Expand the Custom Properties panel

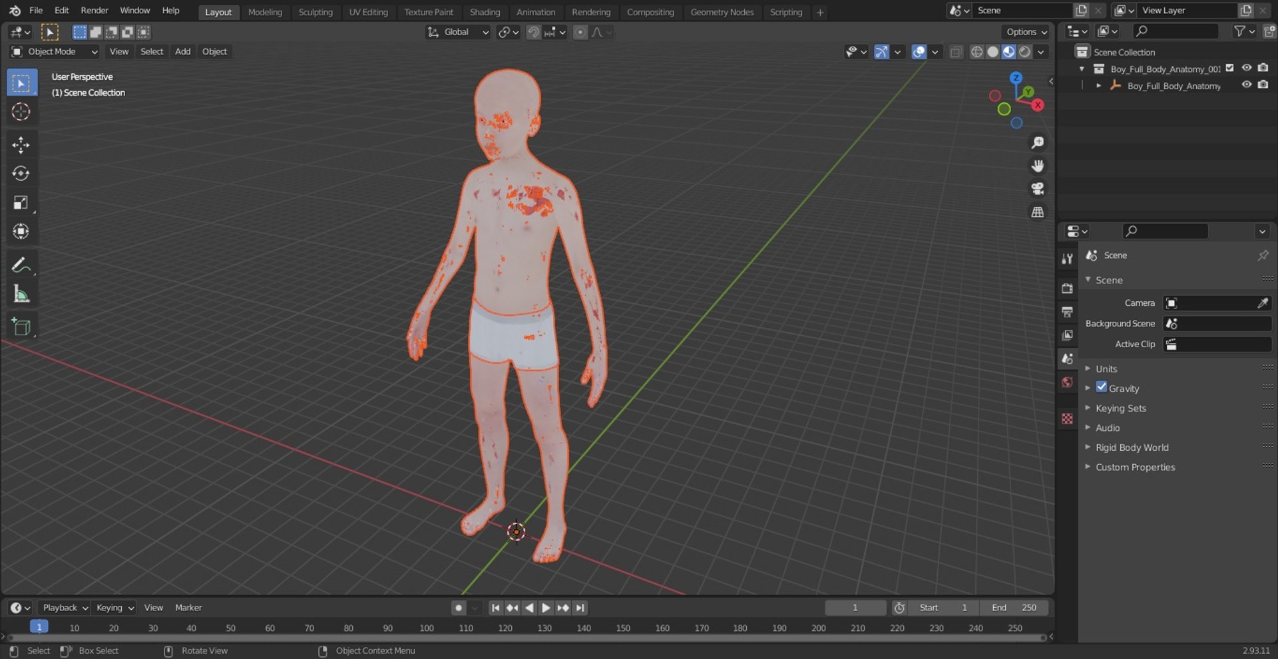click(x=1135, y=467)
